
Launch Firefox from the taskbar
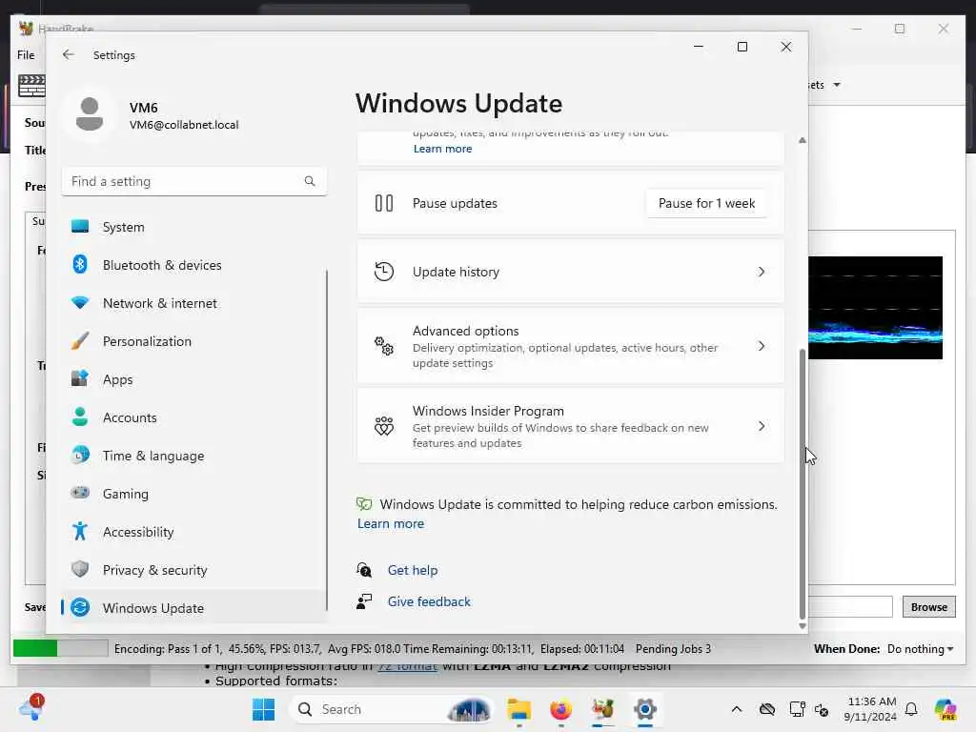point(560,709)
